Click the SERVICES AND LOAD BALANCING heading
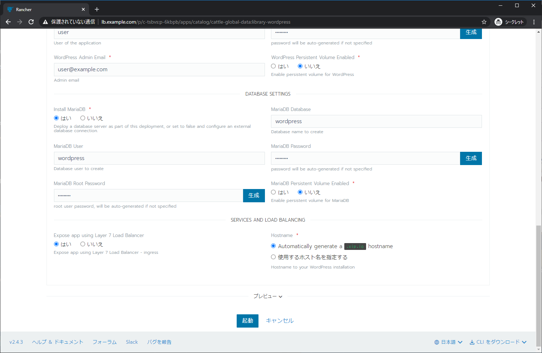Image resolution: width=542 pixels, height=353 pixels. [268, 220]
